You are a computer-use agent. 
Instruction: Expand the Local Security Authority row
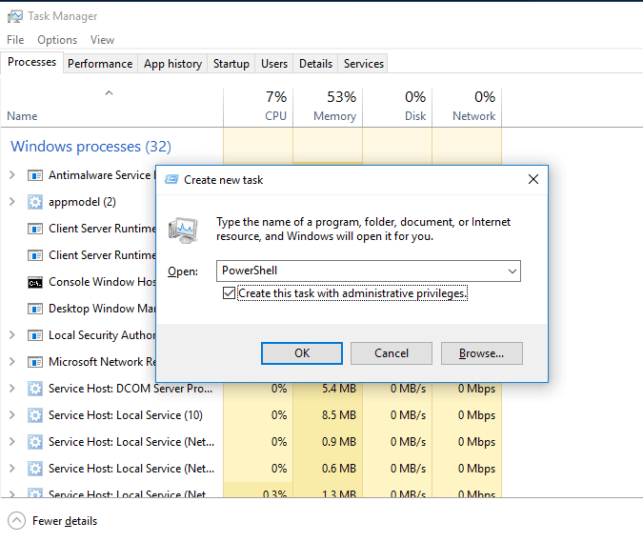tap(12, 335)
